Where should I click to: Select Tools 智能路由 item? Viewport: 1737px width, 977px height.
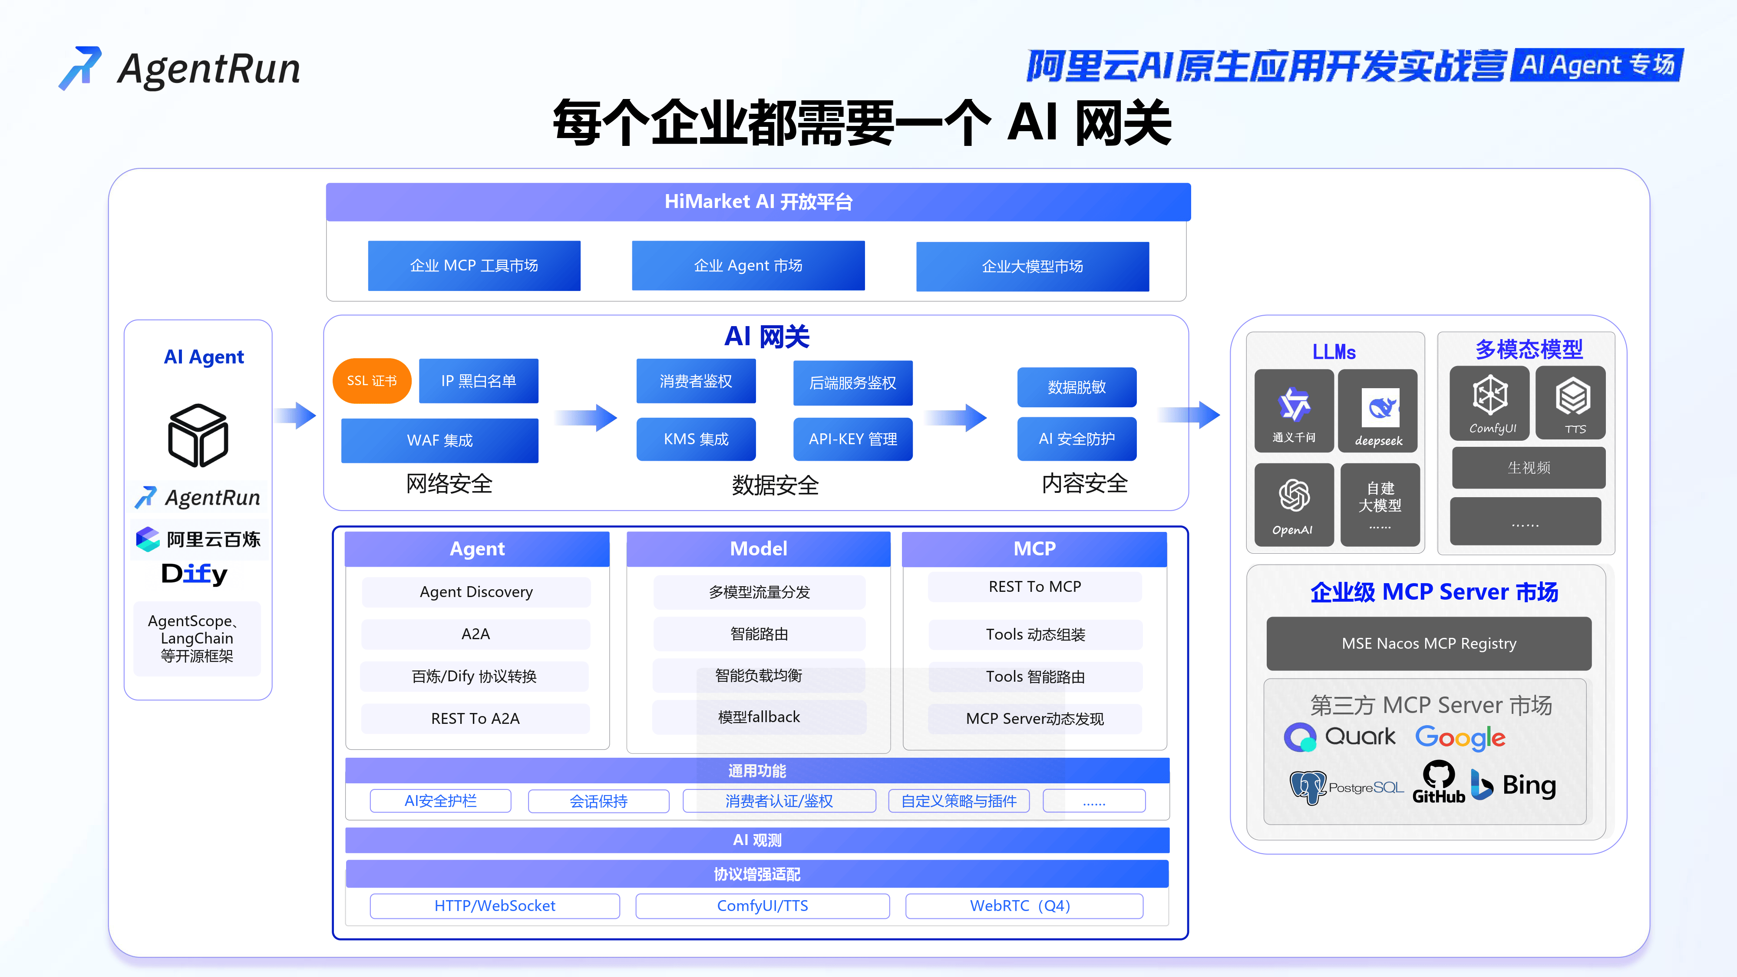pos(1036,677)
